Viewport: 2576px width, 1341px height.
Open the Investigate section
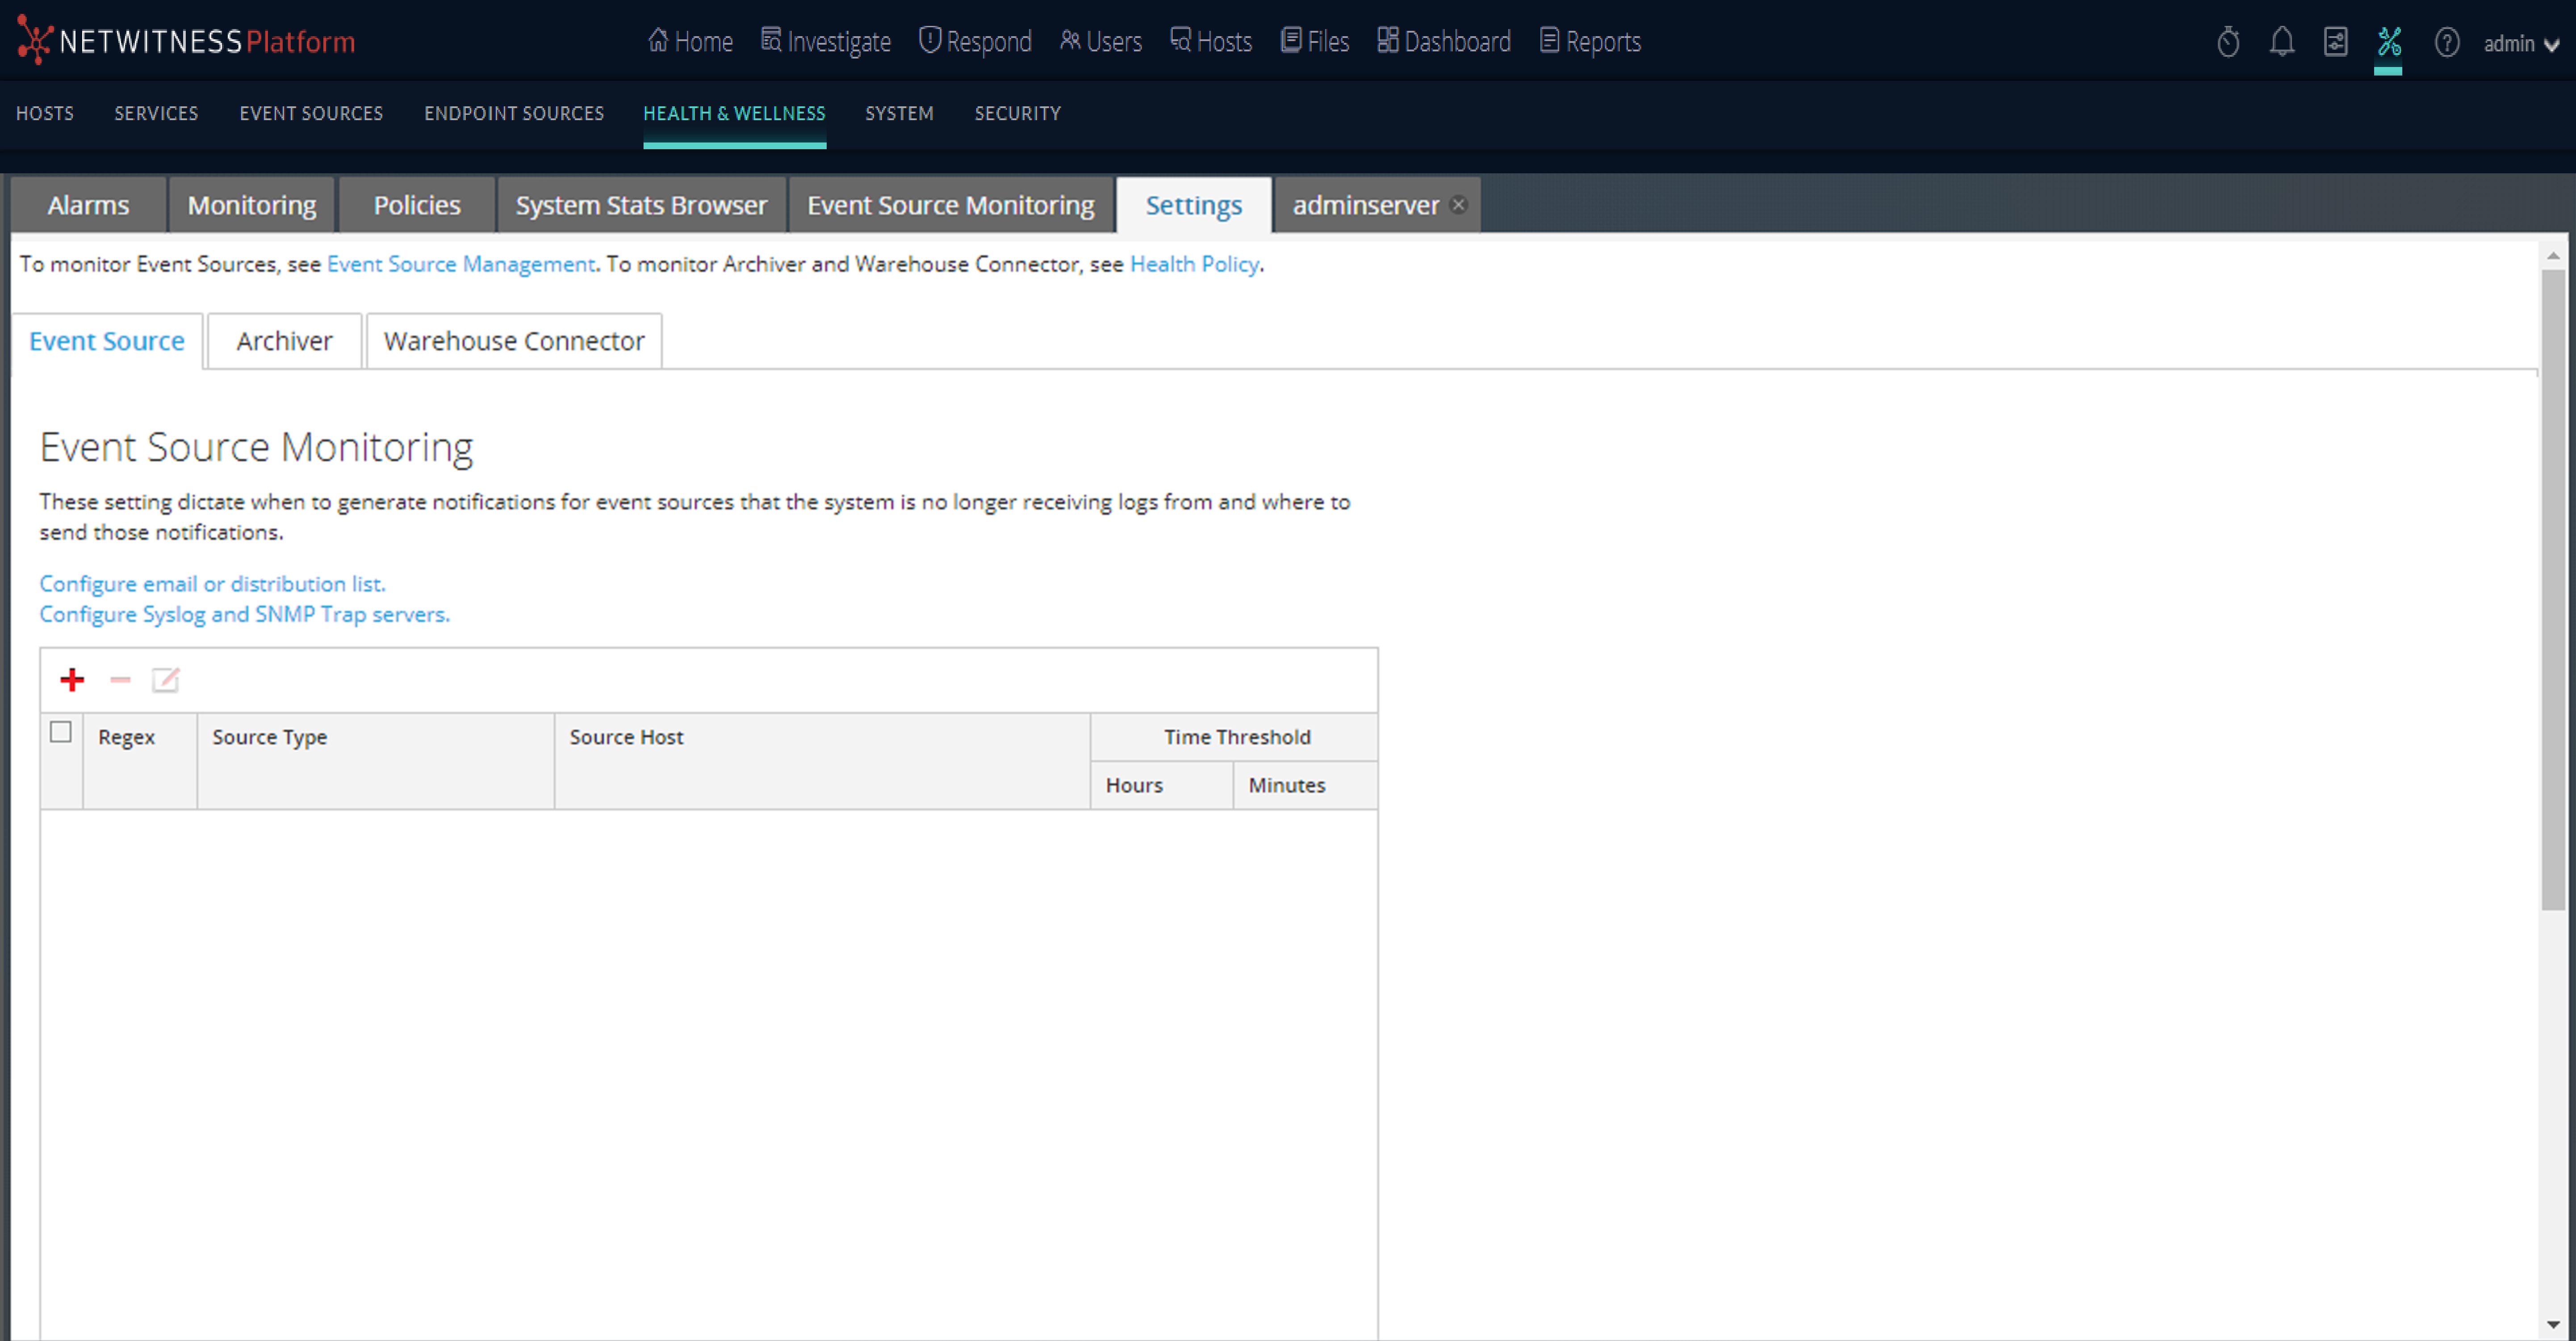825,41
